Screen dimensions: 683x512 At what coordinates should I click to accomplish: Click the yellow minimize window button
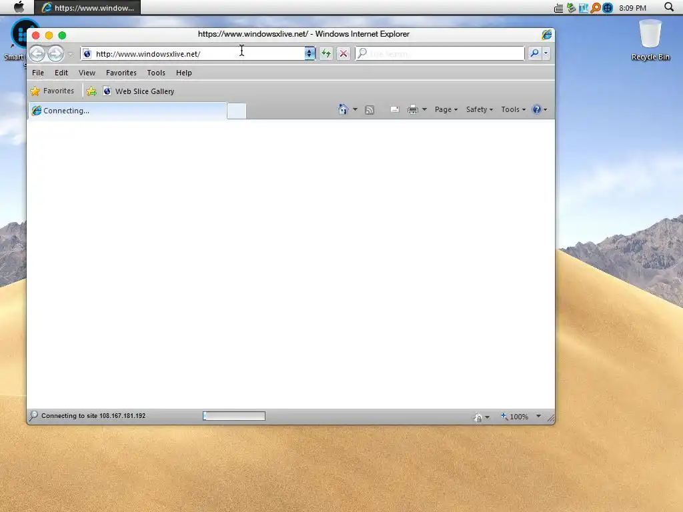(49, 35)
